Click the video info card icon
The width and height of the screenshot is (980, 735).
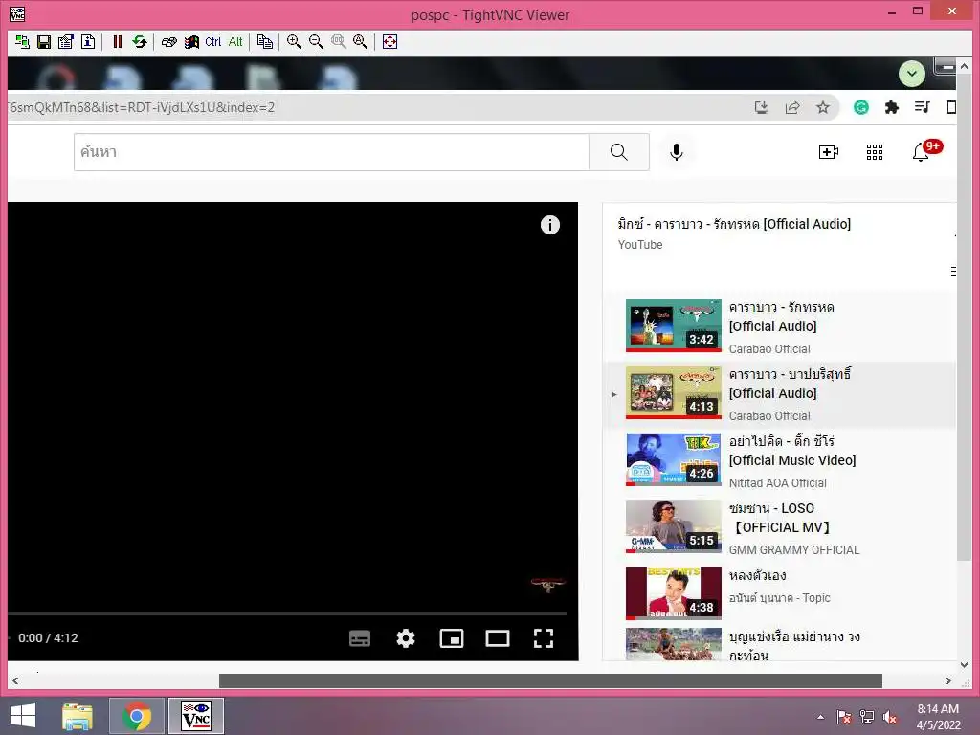pyautogui.click(x=550, y=225)
